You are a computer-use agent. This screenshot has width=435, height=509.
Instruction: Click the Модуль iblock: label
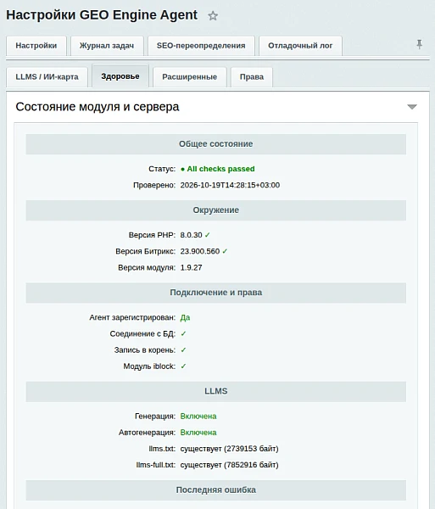click(149, 366)
